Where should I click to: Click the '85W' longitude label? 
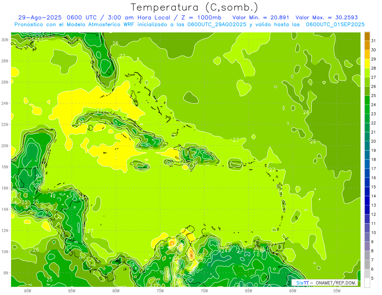click(x=72, y=291)
